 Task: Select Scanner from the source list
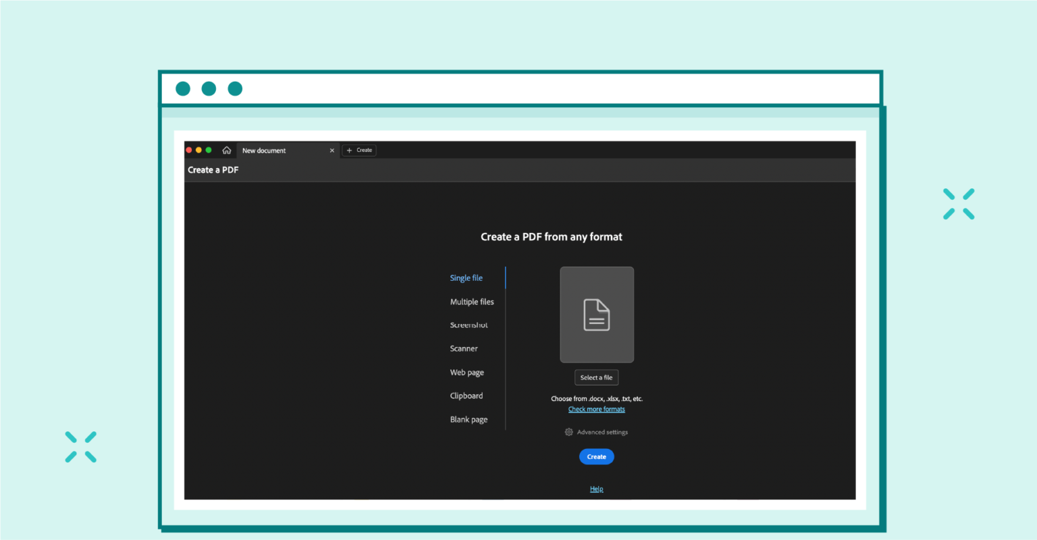[464, 348]
